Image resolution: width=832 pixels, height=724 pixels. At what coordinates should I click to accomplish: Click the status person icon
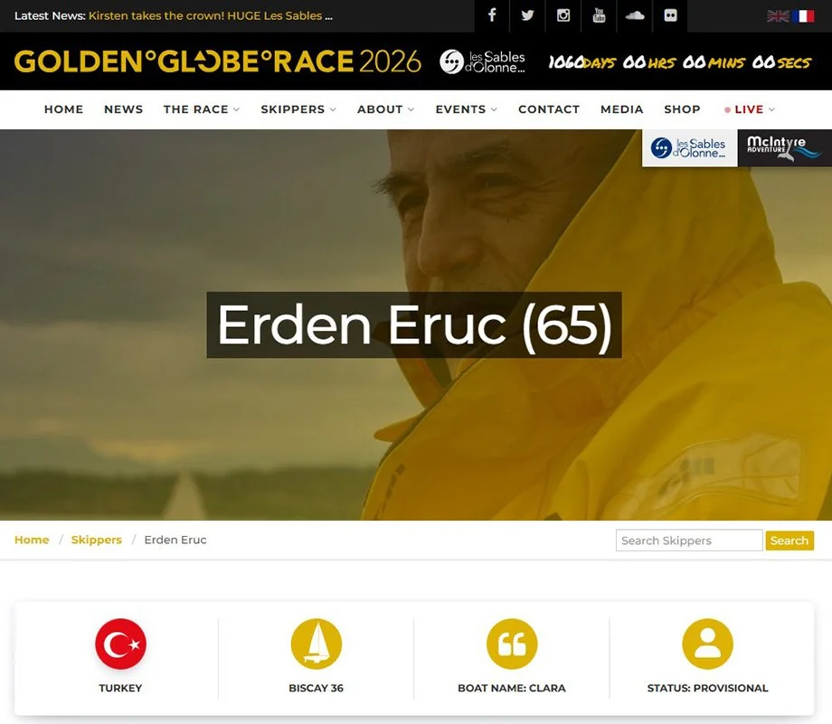click(x=708, y=644)
